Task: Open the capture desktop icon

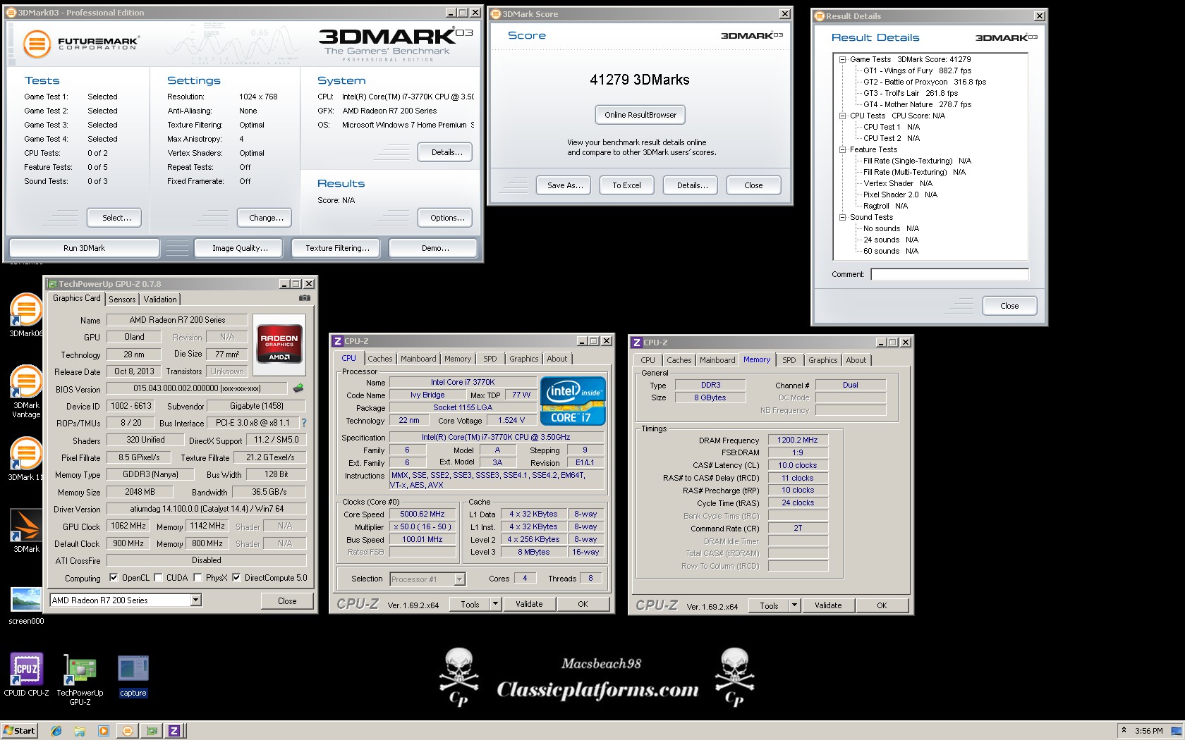Action: pos(133,675)
